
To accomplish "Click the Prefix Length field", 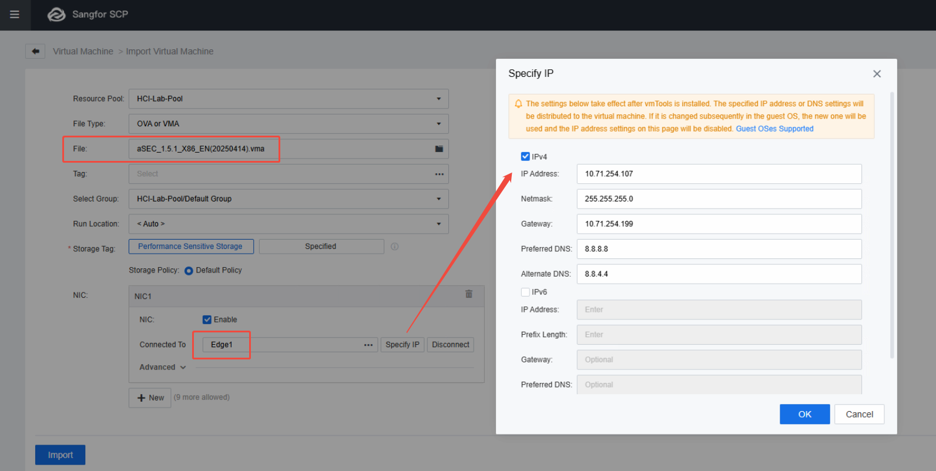I will tap(719, 335).
